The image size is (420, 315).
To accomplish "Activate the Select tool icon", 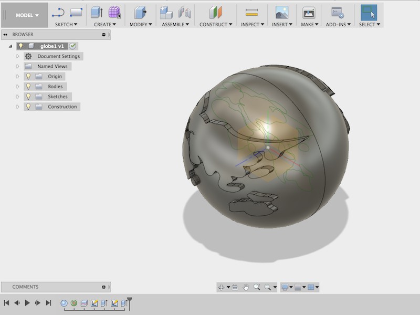I will coord(369,12).
